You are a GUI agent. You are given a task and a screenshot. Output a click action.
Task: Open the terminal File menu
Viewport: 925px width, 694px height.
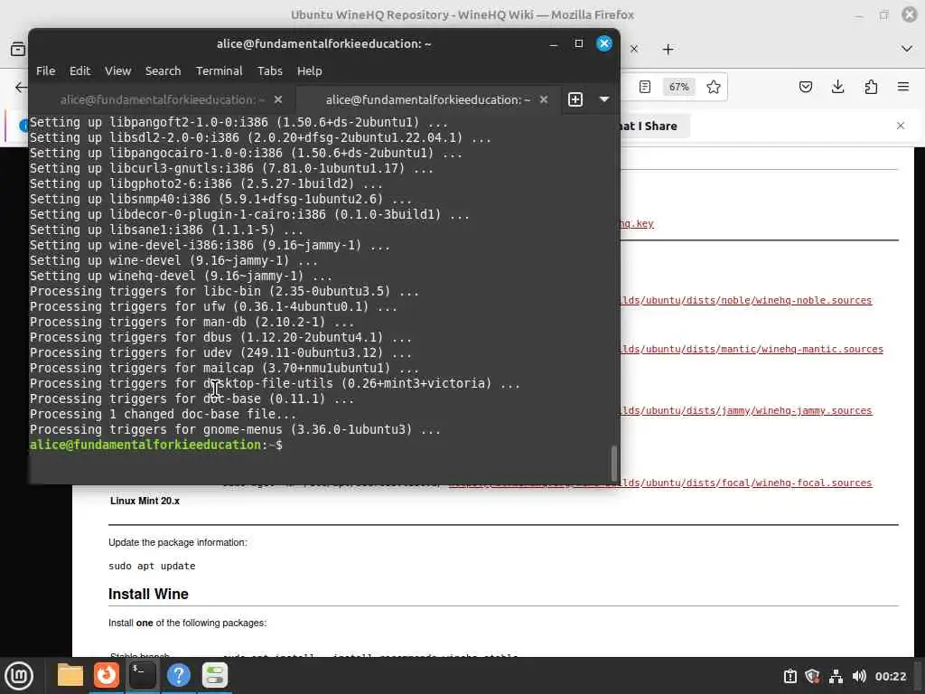point(45,70)
